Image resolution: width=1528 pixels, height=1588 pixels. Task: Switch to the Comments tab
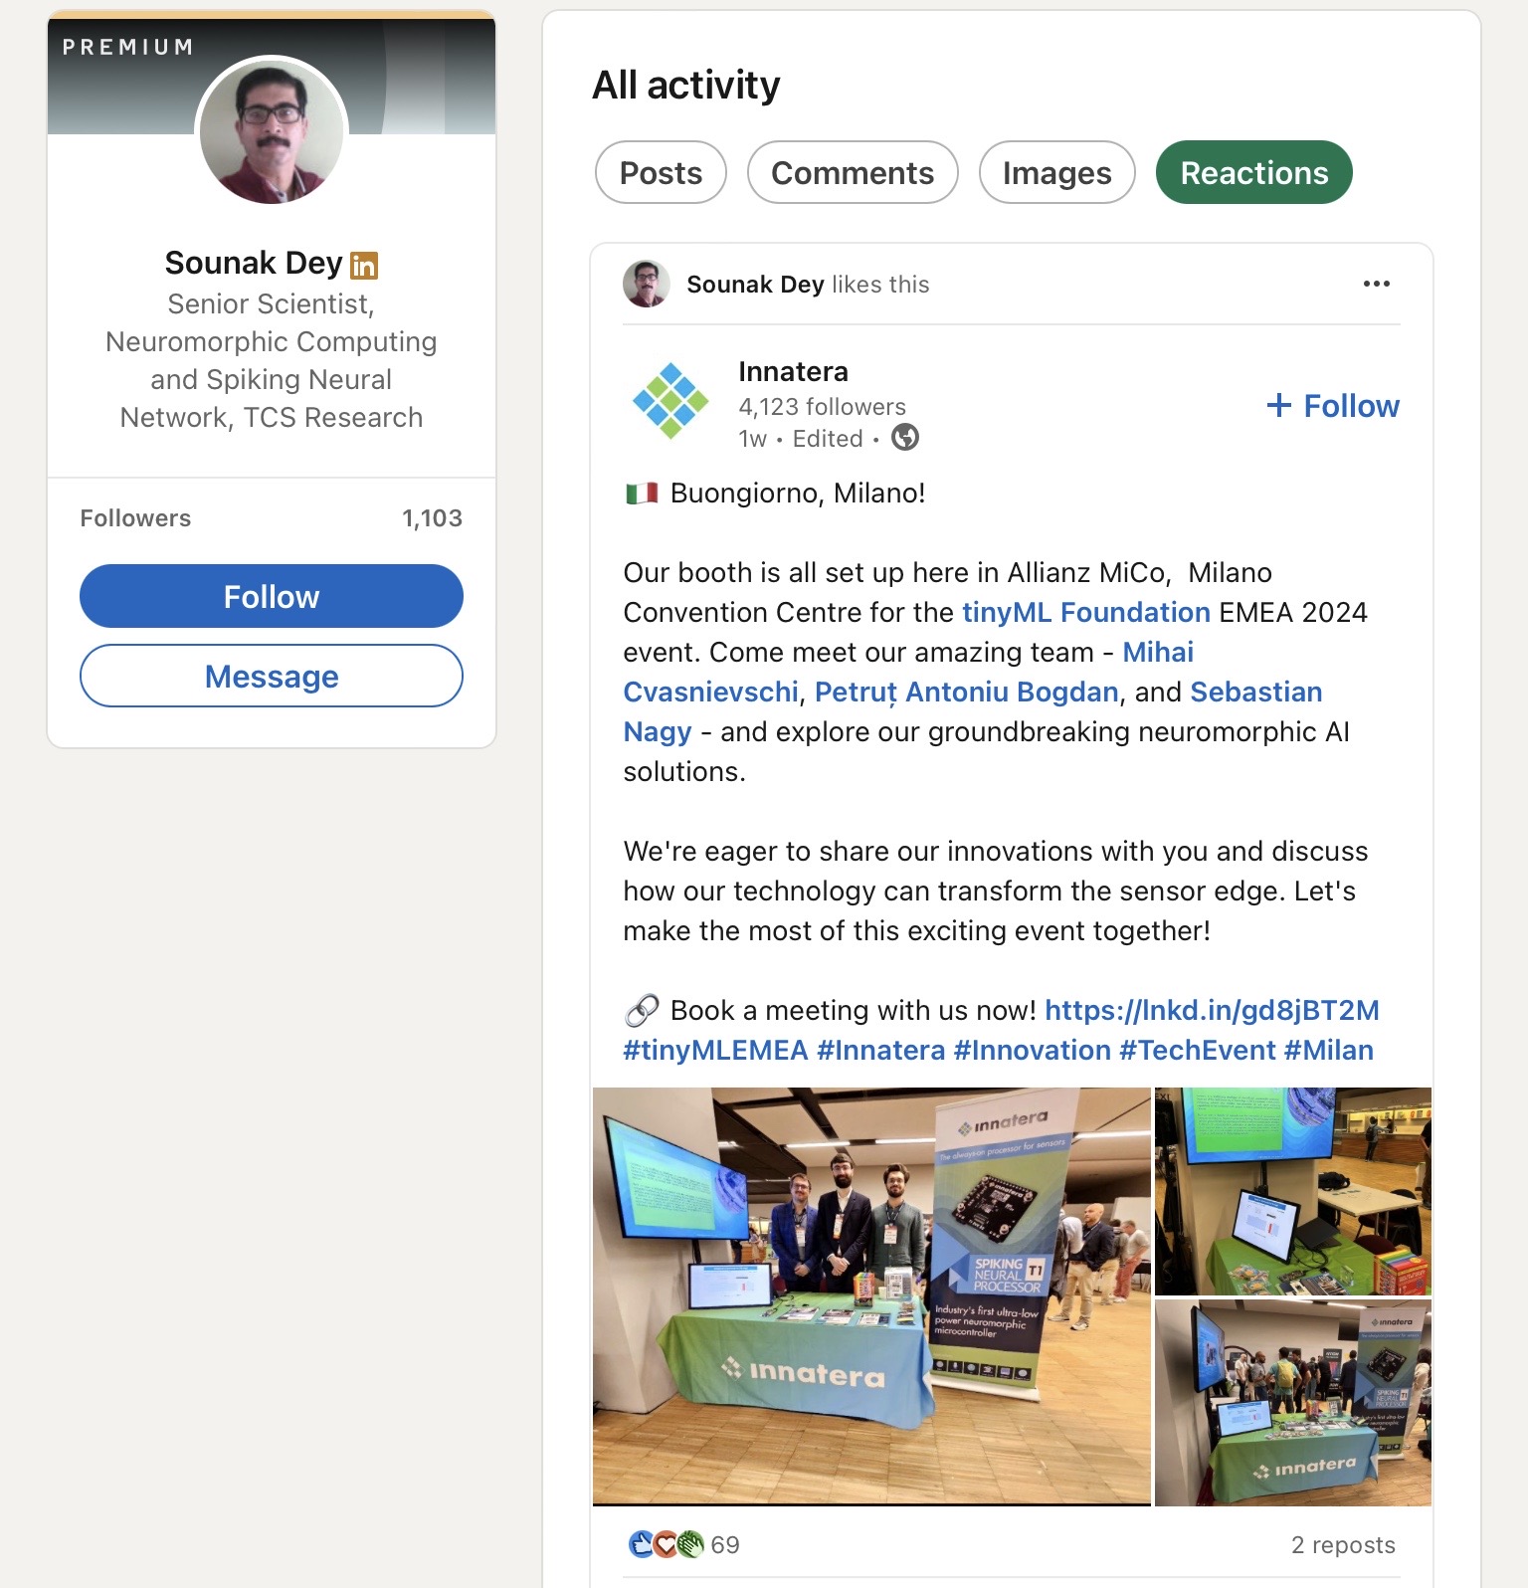(x=853, y=173)
